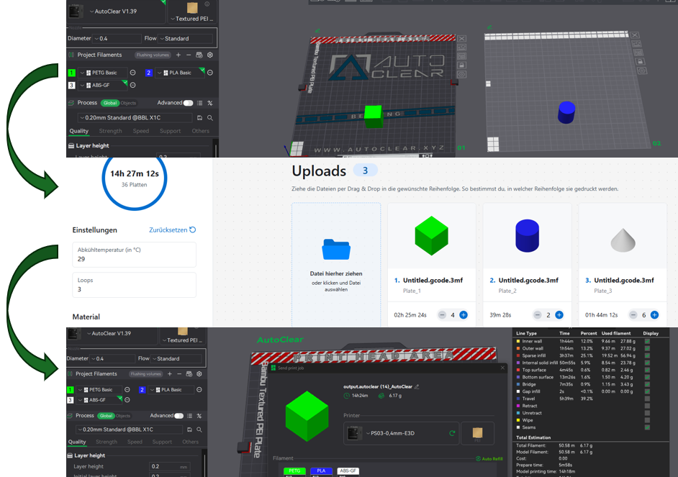The width and height of the screenshot is (678, 477).
Task: Toggle Advanced mode in lower Bambu Studio
Action: coord(179,416)
